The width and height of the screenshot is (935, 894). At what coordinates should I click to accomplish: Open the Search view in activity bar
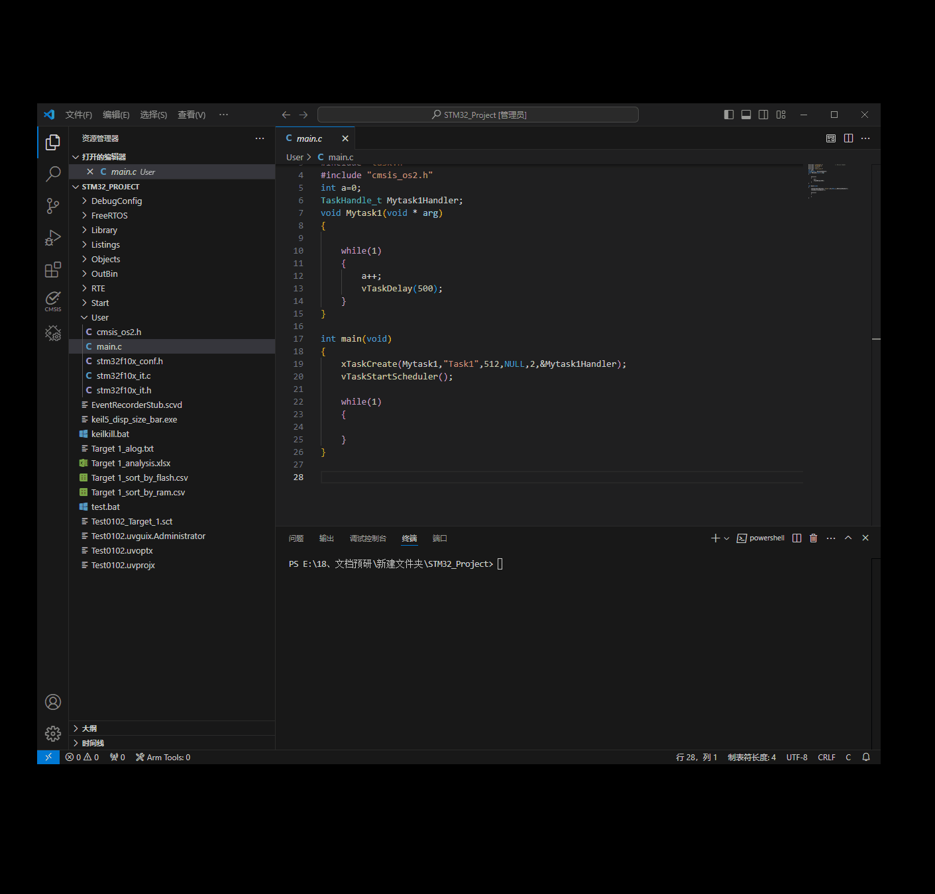coord(53,174)
